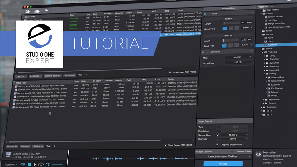Click the Delete All button
Image resolution: width=297 pixels, height=167 pixels.
[x=25, y=146]
